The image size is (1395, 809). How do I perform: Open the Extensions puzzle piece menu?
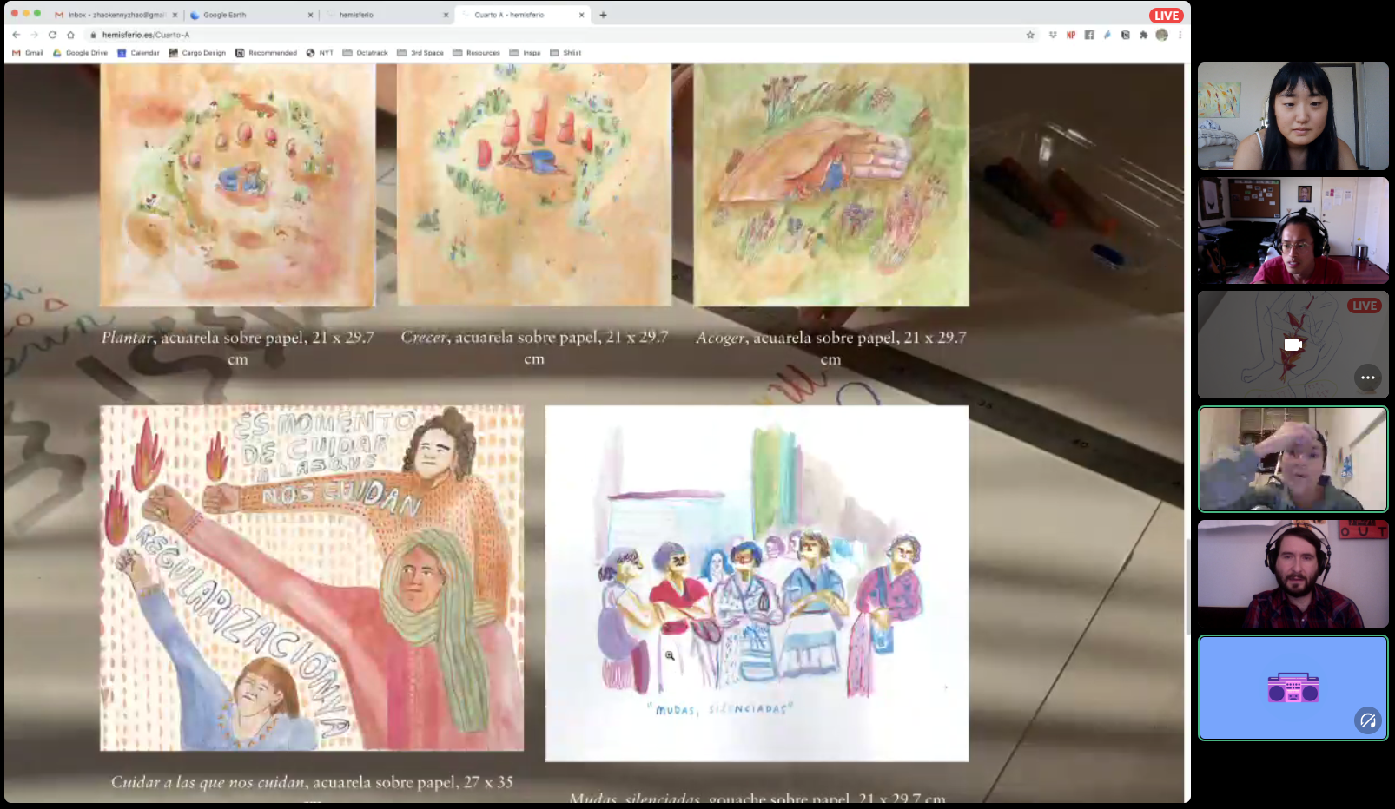point(1143,35)
